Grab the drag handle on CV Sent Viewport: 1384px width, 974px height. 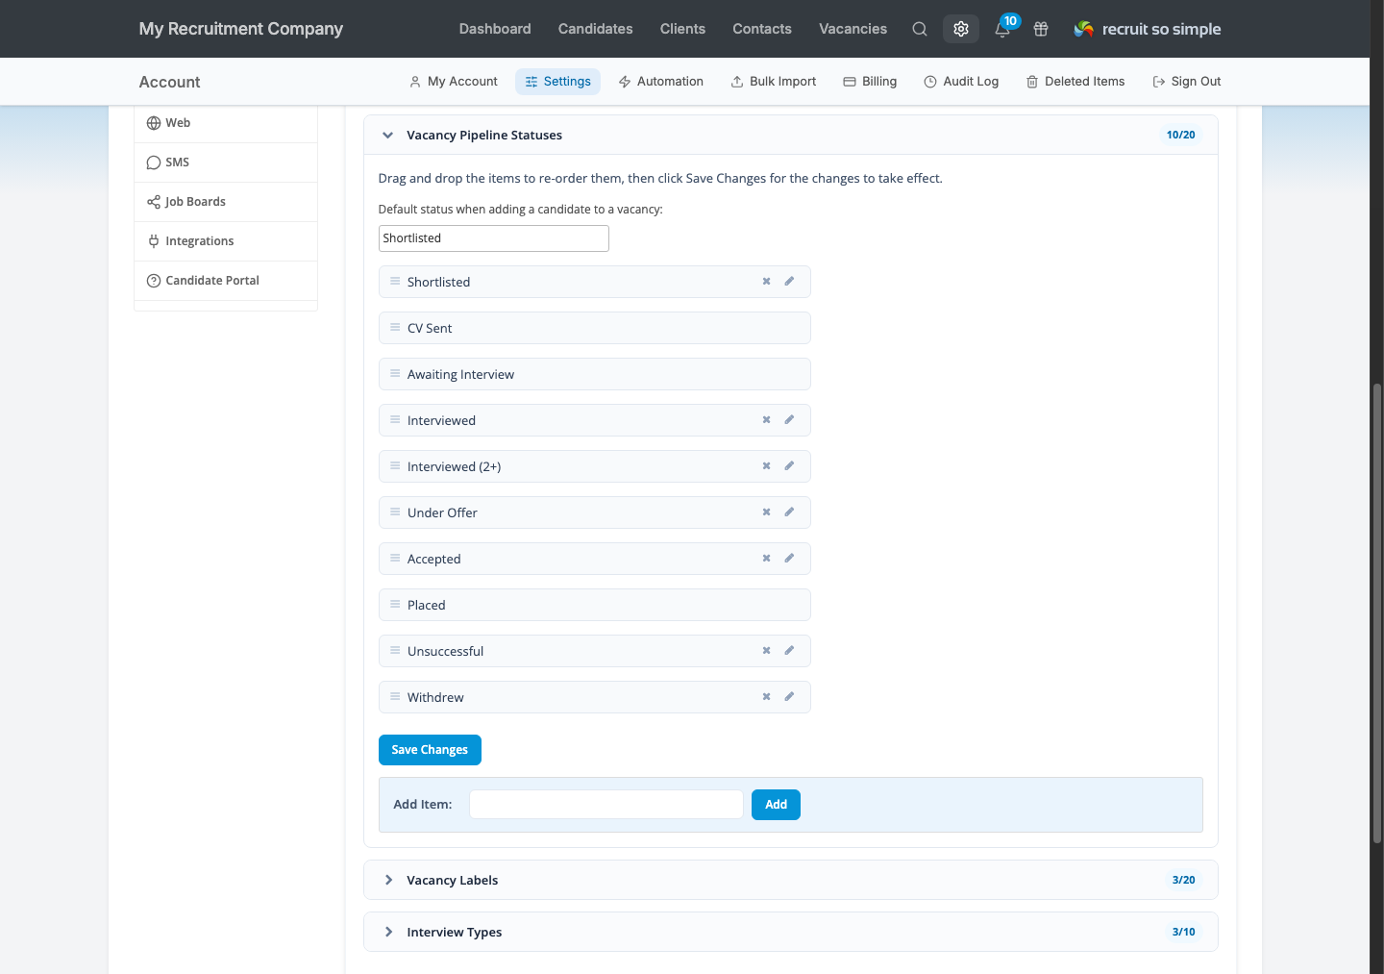point(395,328)
